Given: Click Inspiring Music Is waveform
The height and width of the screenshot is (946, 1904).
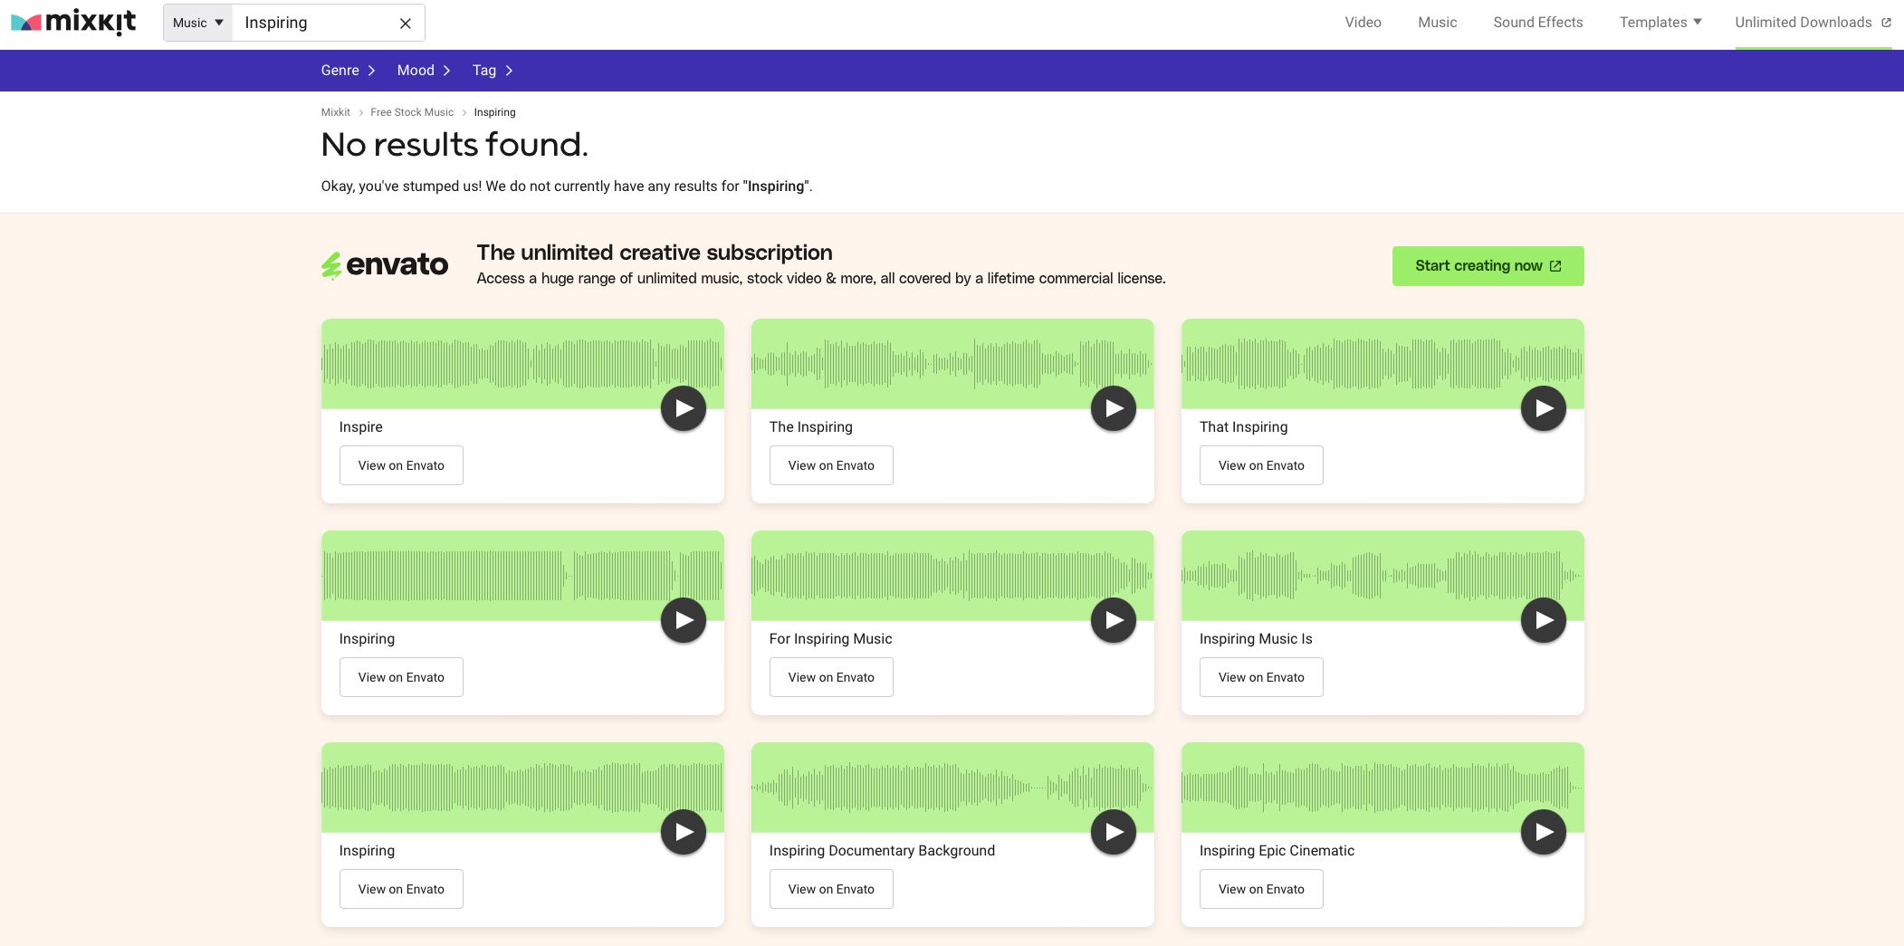Looking at the screenshot, I should 1383,576.
